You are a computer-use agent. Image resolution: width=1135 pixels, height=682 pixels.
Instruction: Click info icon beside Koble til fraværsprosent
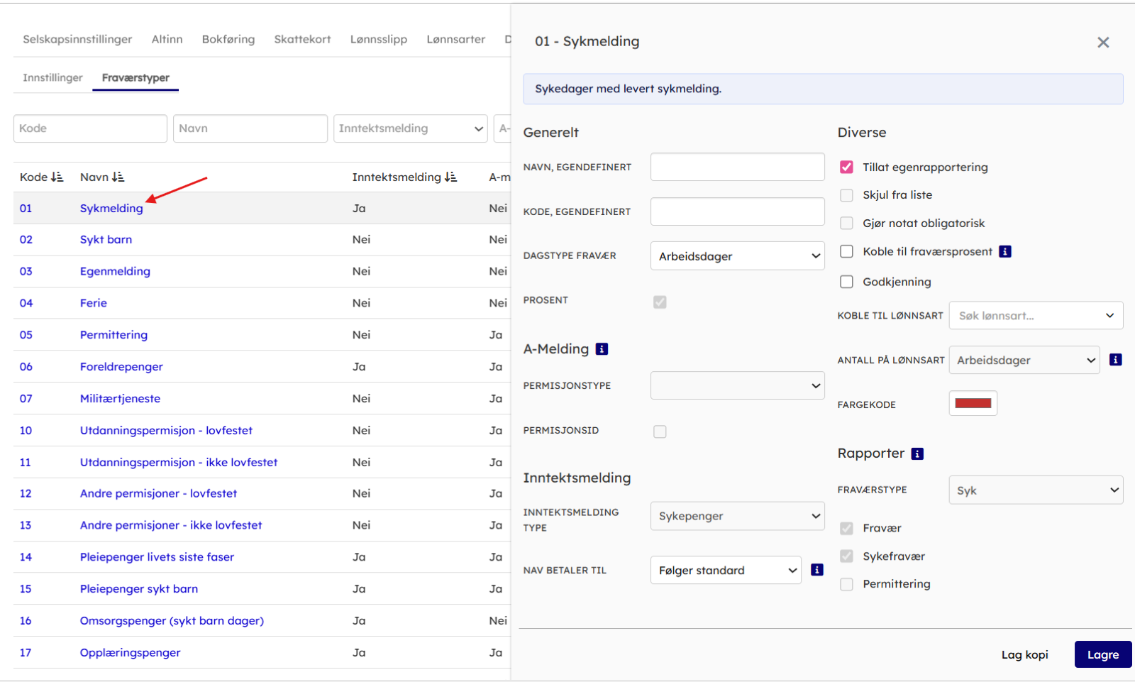(x=1004, y=251)
